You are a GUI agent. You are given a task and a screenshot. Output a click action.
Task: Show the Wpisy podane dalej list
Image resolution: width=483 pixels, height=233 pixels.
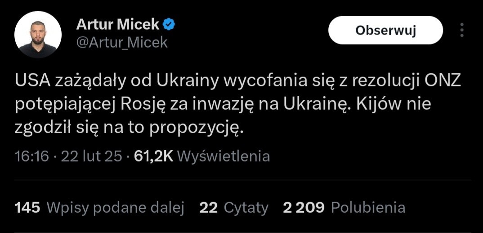click(116, 207)
